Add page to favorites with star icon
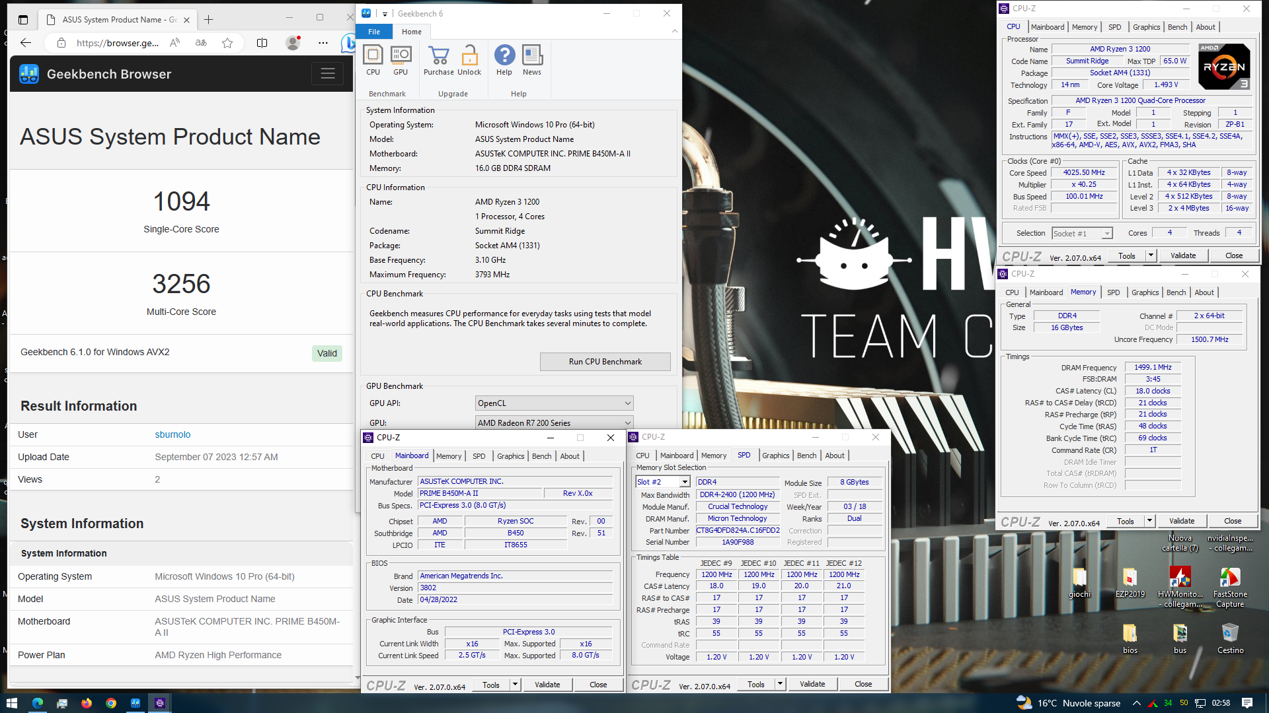Screen dimensions: 1269x713 tap(227, 43)
